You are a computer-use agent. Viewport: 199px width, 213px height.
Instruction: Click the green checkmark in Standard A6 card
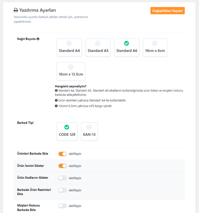[x=126, y=43]
